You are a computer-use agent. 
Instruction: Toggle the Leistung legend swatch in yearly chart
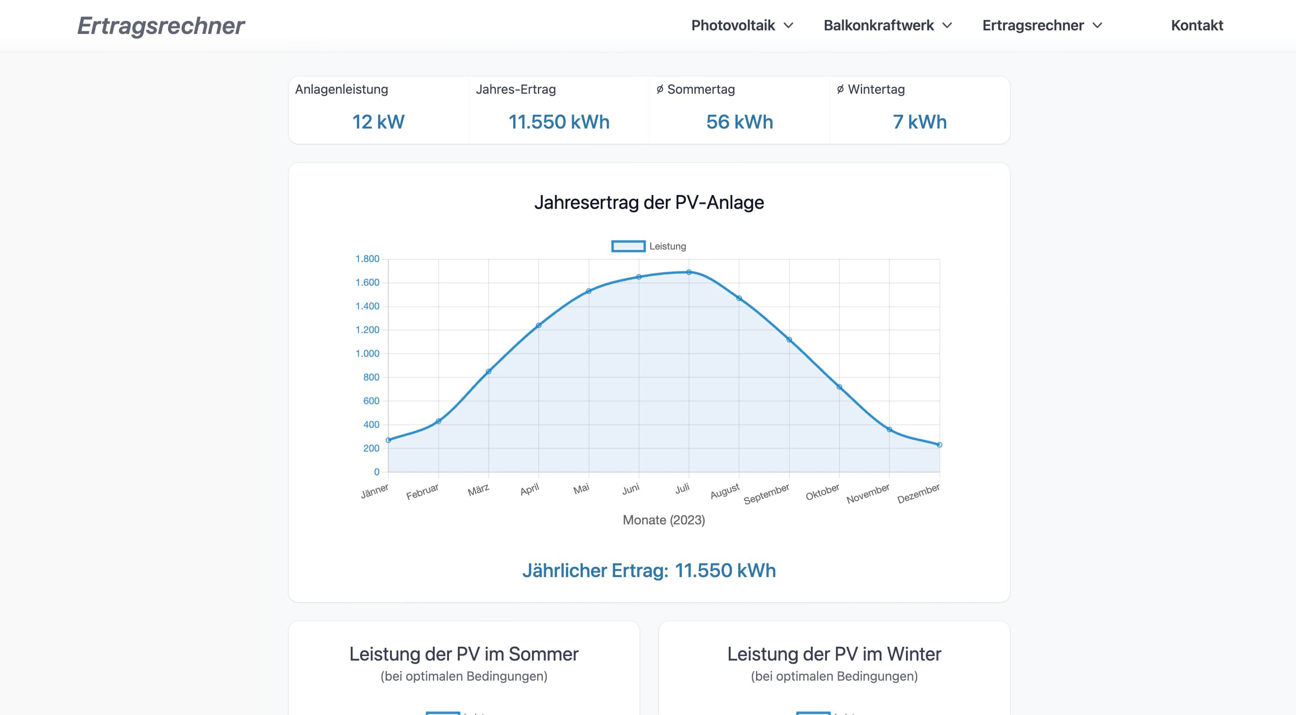pyautogui.click(x=628, y=246)
